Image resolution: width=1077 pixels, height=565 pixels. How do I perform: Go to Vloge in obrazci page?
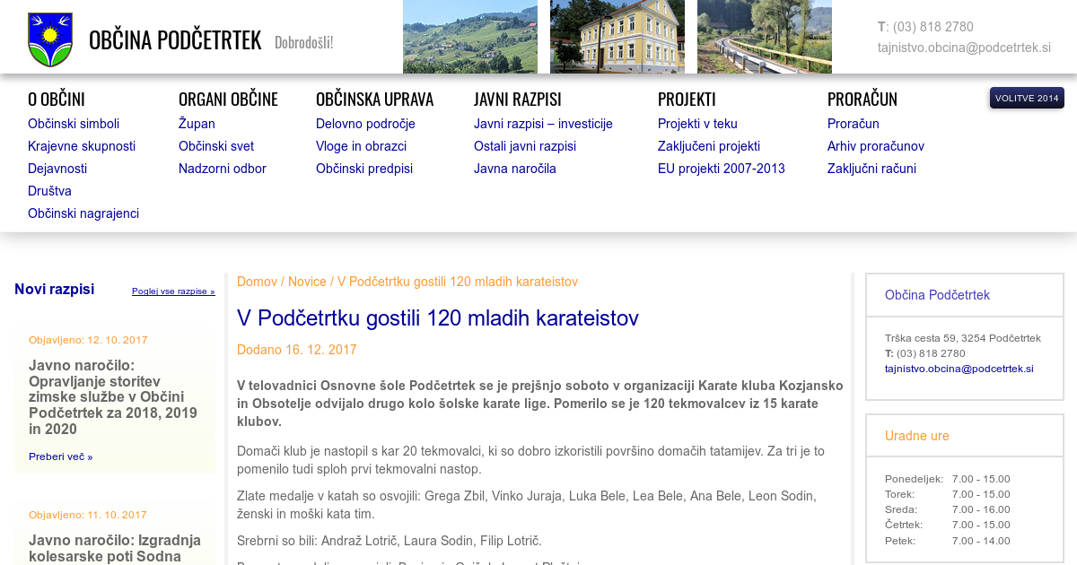tap(361, 146)
